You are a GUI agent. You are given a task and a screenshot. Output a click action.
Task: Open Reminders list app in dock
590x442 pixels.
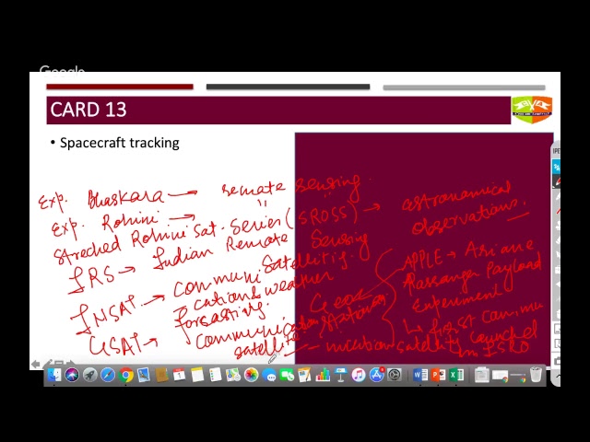(x=215, y=375)
